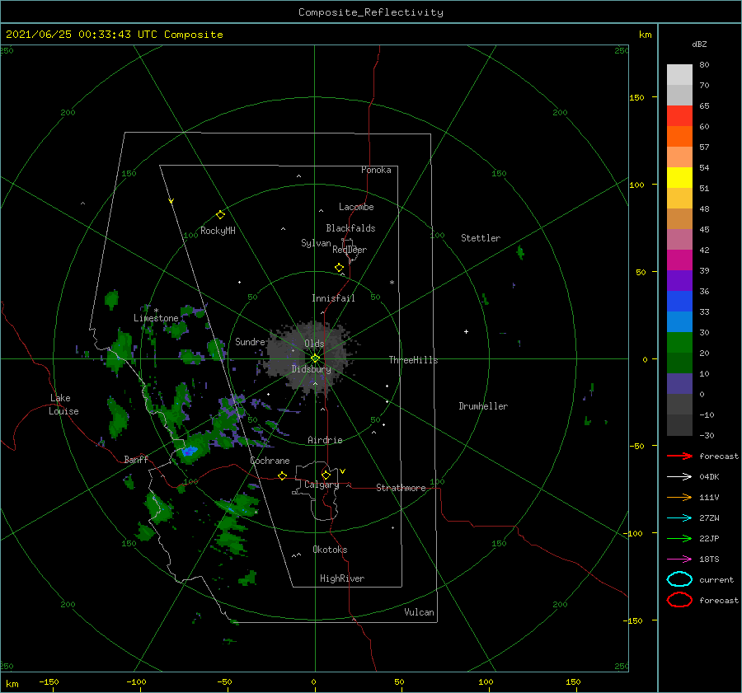Click the Vulcan label
This screenshot has height=693, width=742.
(420, 612)
